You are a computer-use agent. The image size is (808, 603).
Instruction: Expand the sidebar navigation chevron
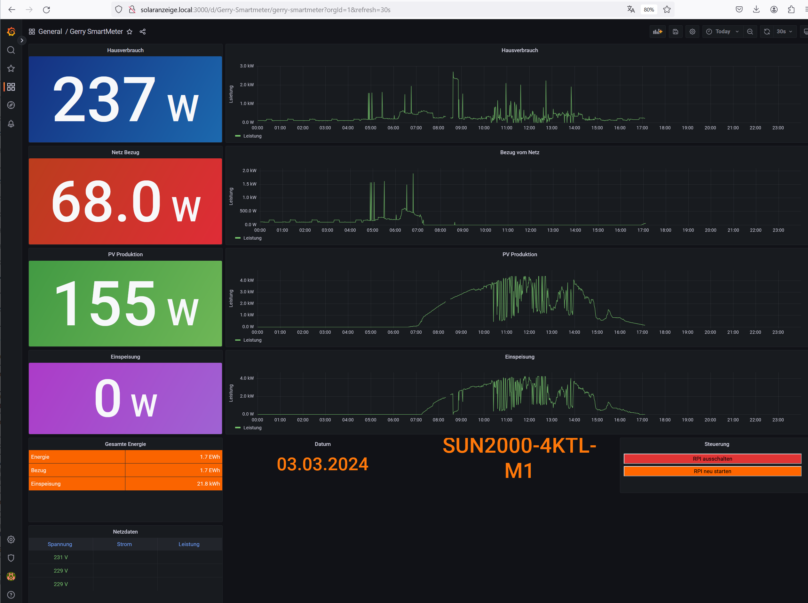pos(22,41)
